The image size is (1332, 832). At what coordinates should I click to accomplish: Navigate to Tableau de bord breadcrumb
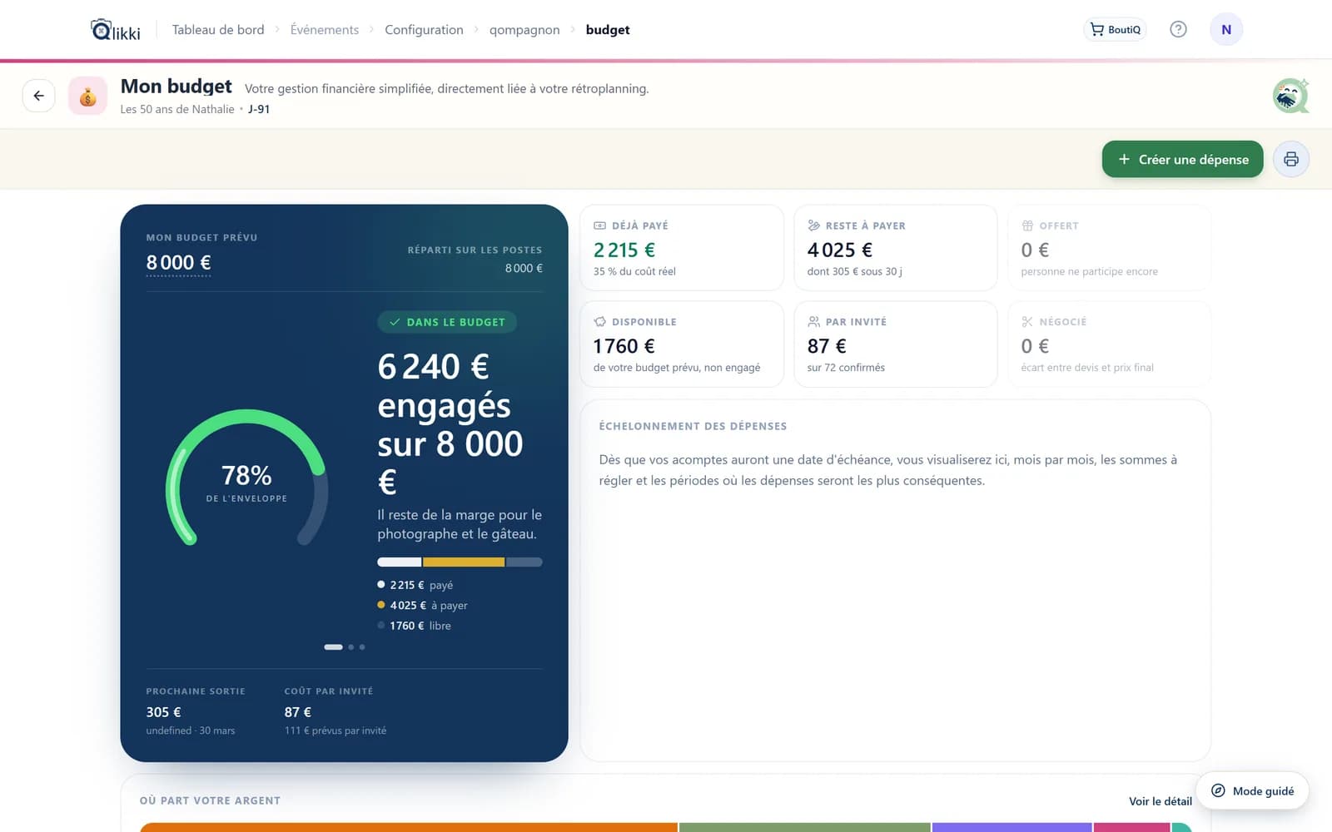[x=218, y=30]
